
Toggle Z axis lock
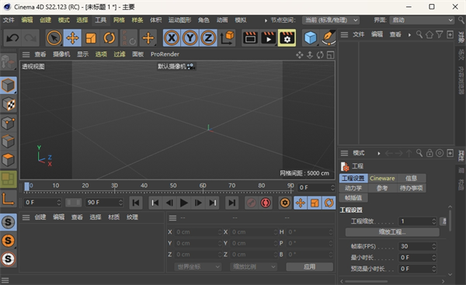pyautogui.click(x=208, y=38)
